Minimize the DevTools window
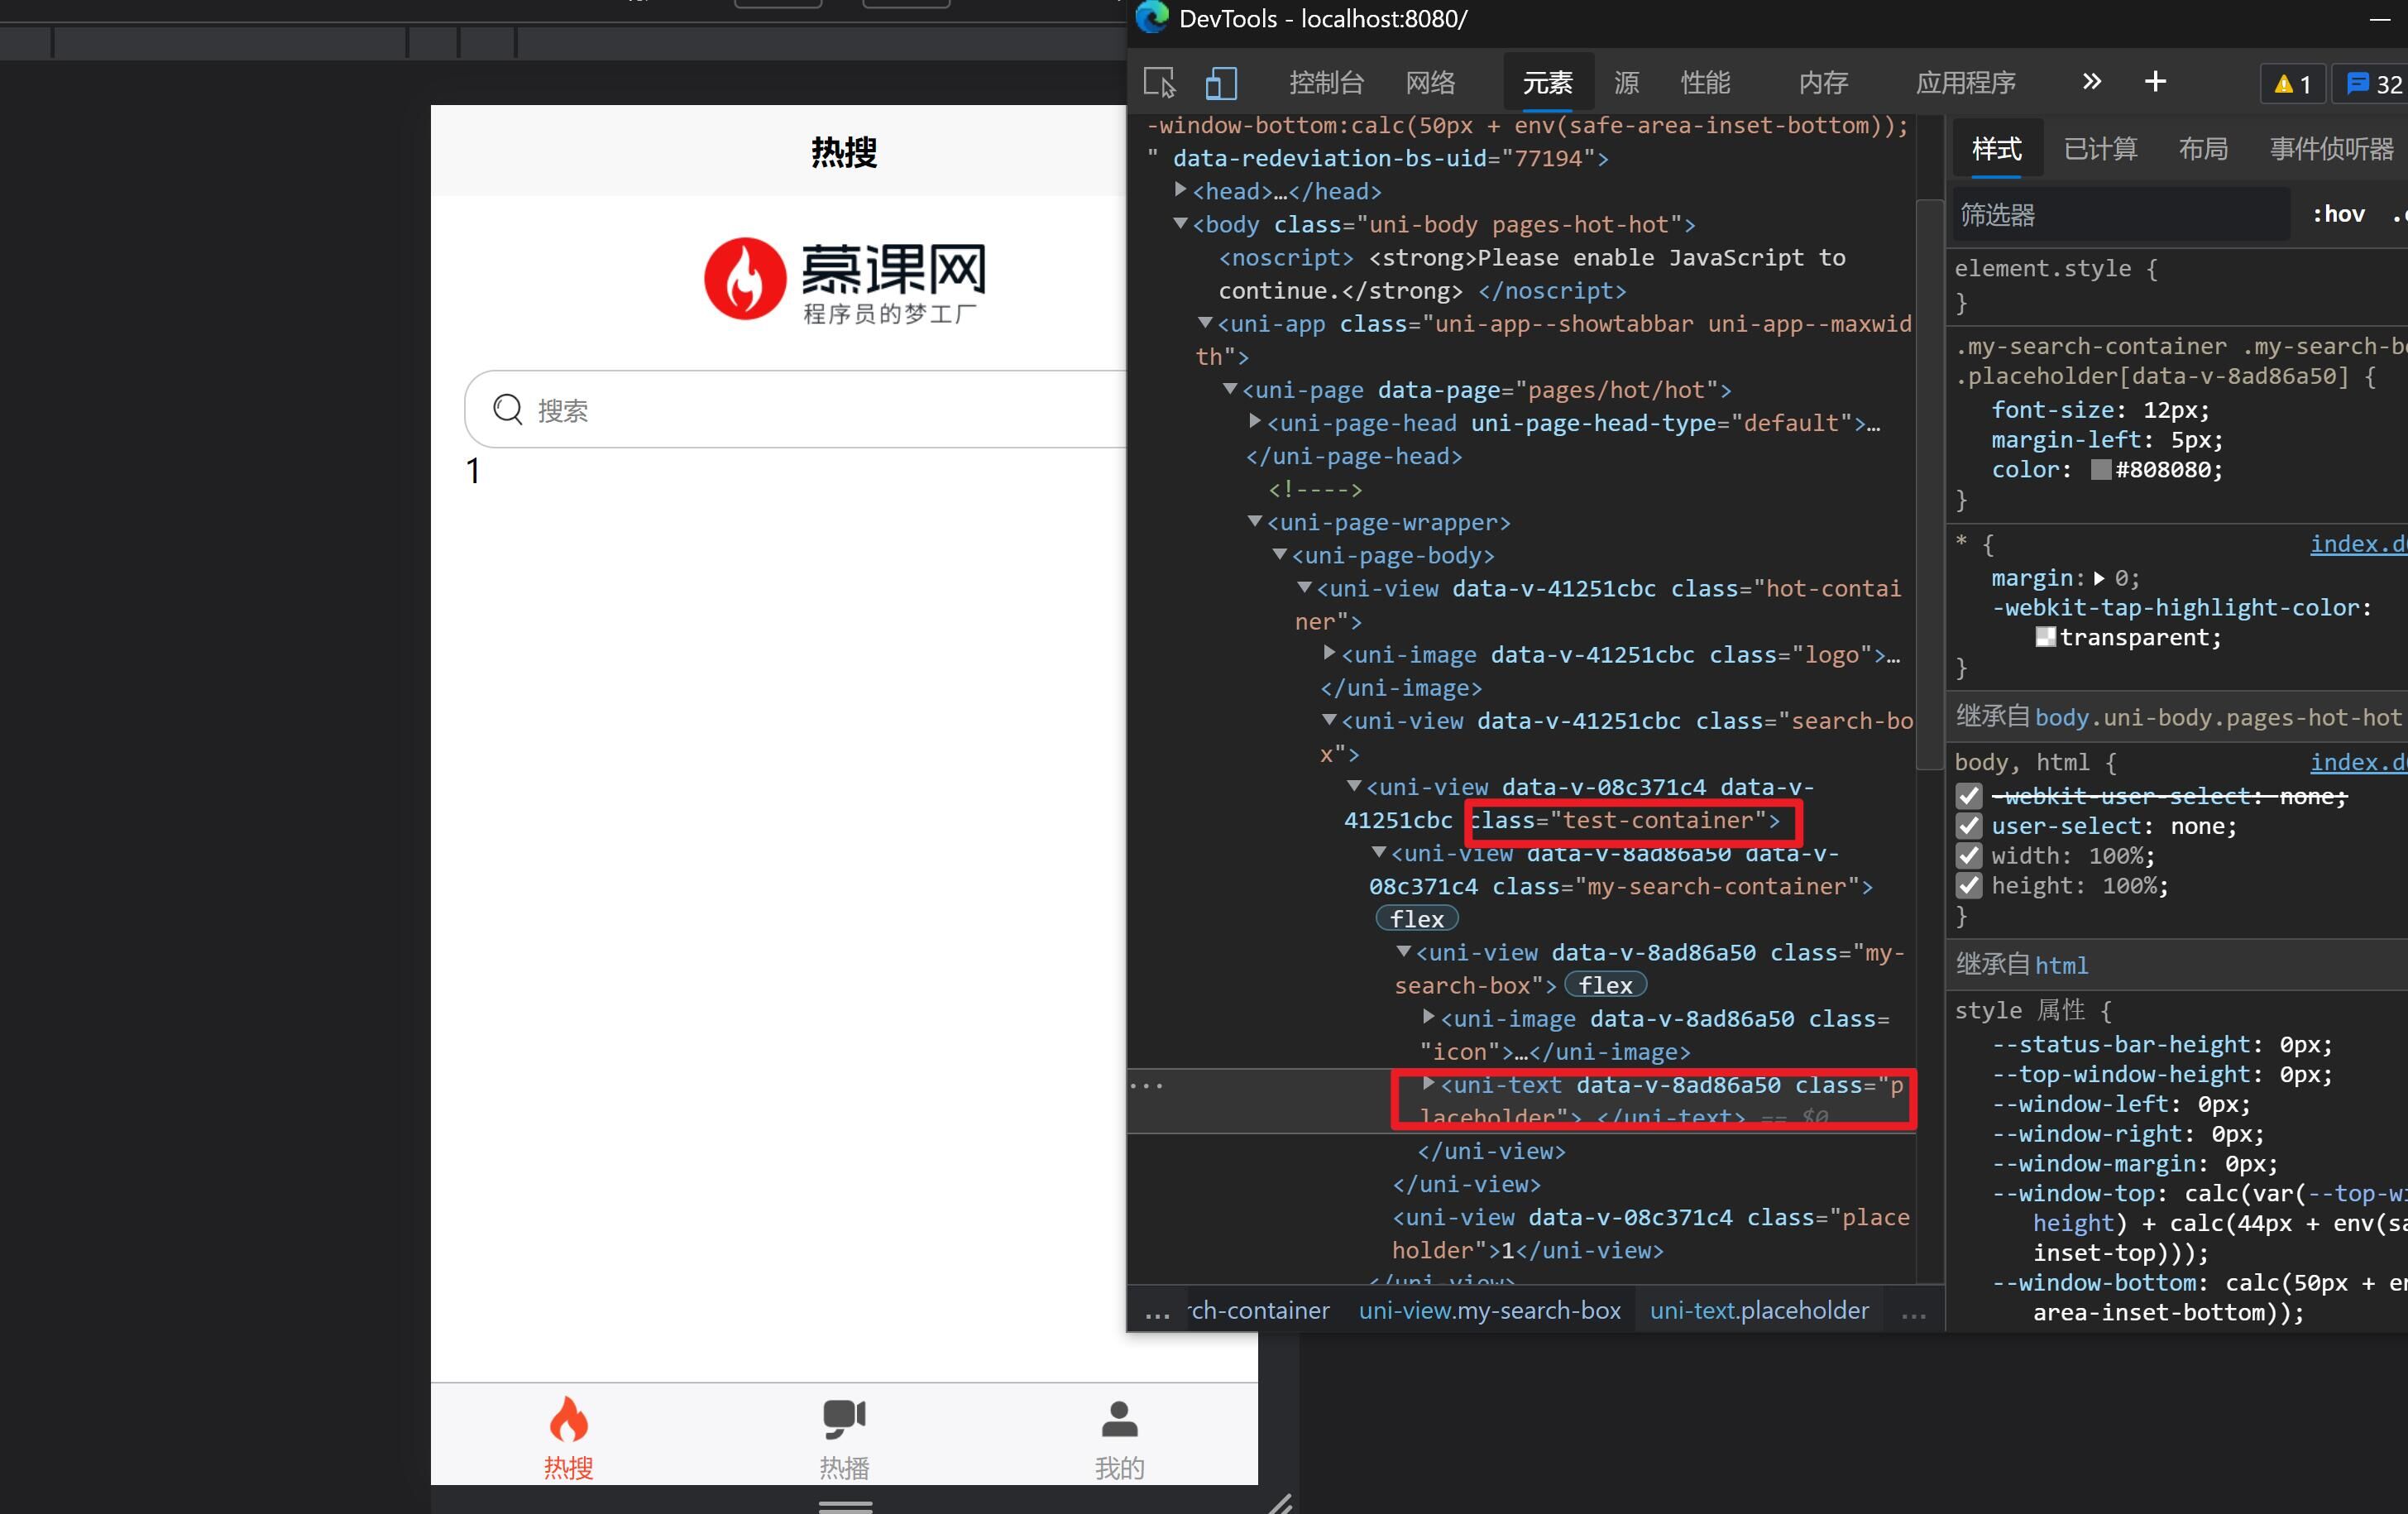 (2379, 18)
